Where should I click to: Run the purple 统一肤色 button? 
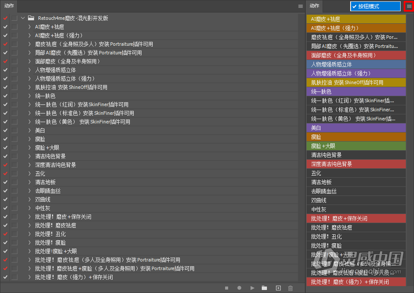(x=356, y=91)
